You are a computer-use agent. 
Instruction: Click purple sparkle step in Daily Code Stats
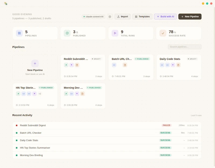(x=173, y=65)
